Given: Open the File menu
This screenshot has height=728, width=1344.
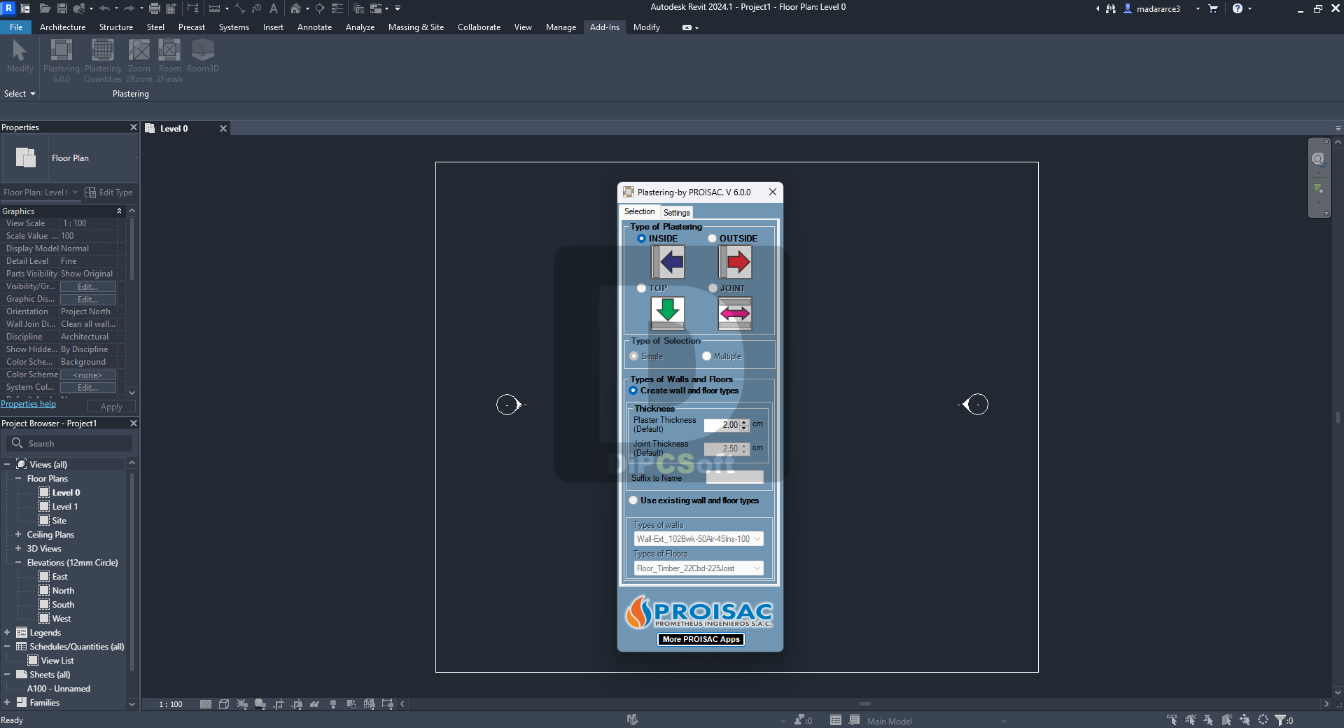Looking at the screenshot, I should pos(16,27).
